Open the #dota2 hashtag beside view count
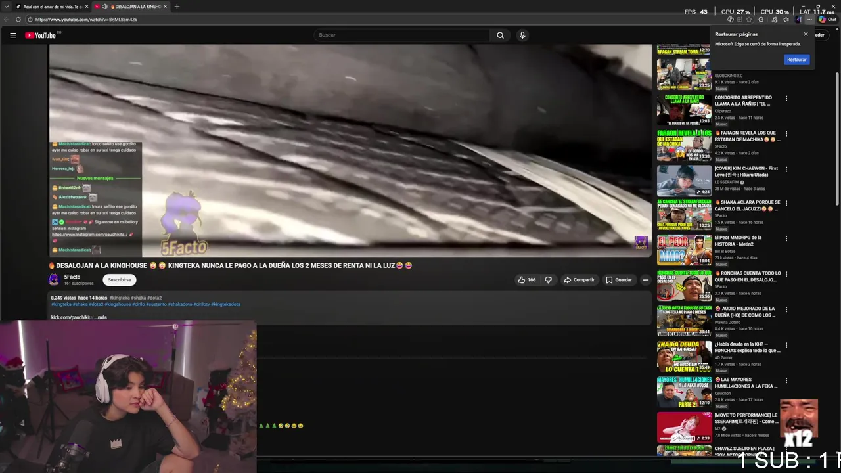Viewport: 841px width, 473px height. (x=154, y=298)
